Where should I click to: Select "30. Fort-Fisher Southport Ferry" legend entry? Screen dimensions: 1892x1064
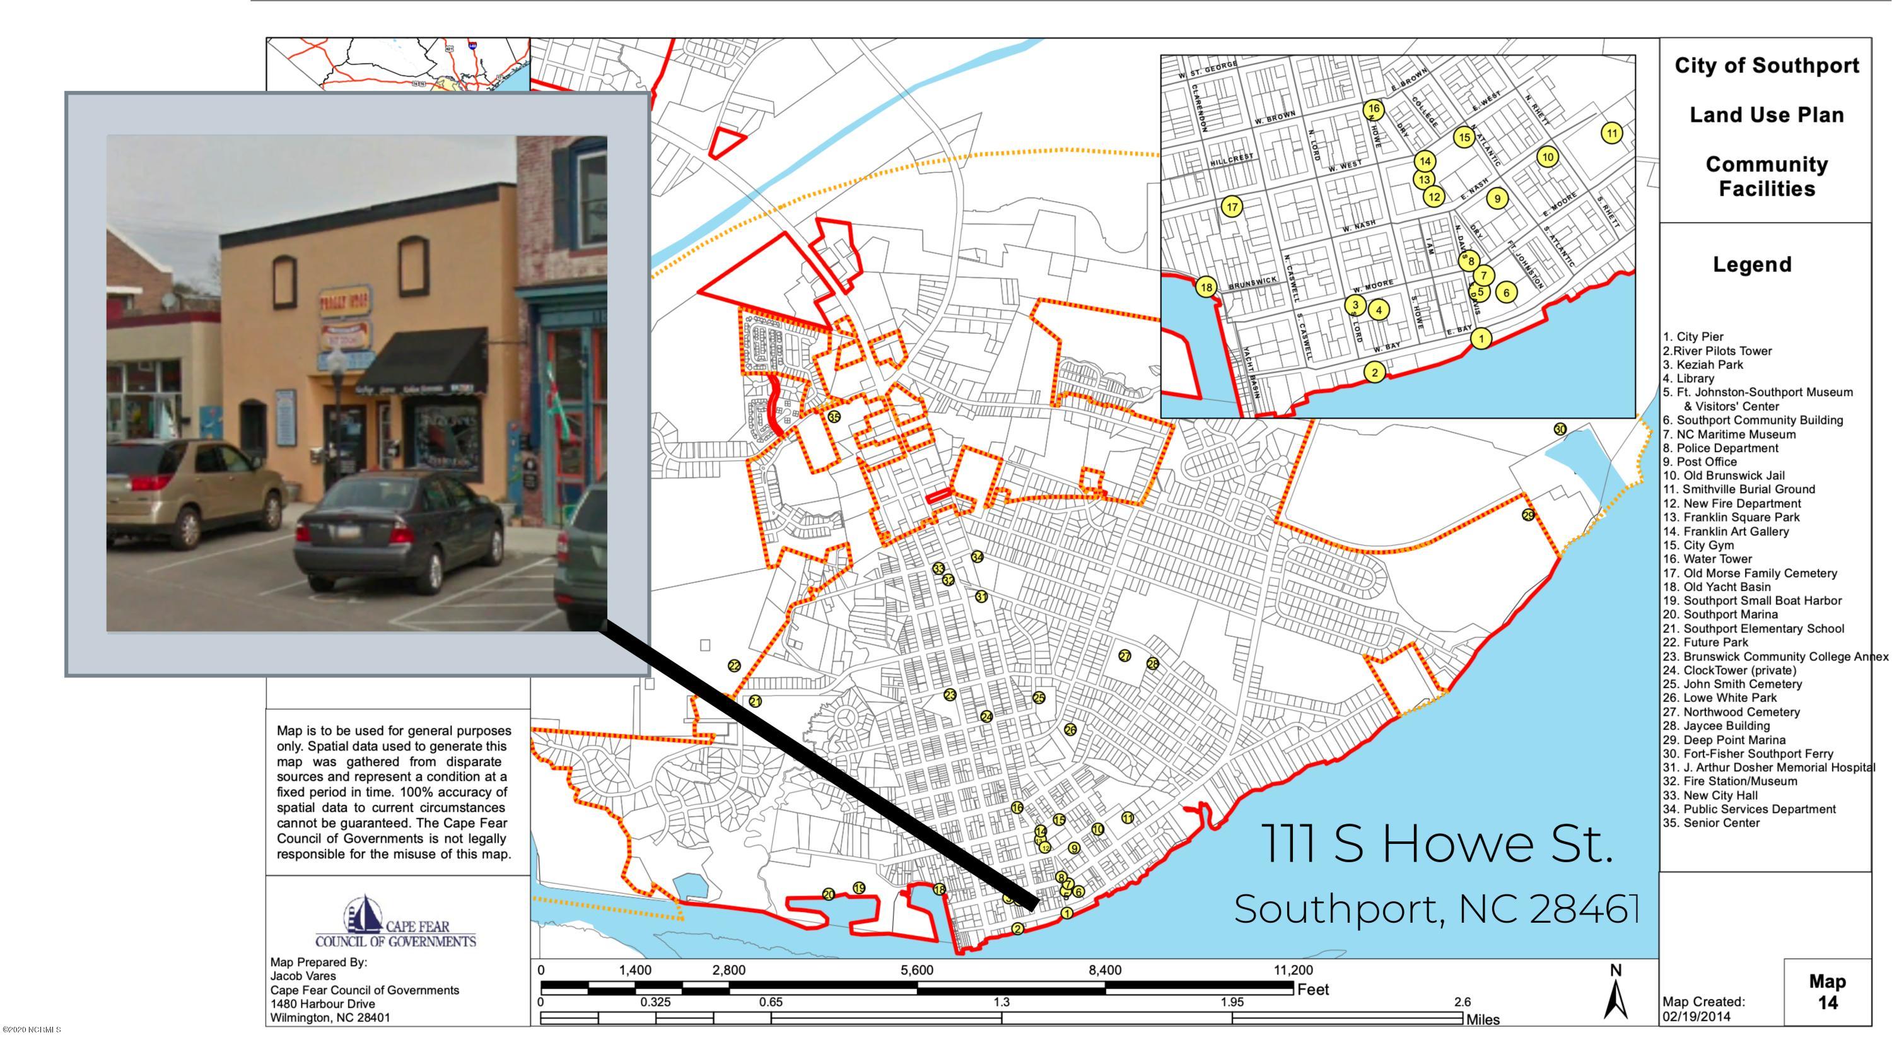pyautogui.click(x=1748, y=754)
